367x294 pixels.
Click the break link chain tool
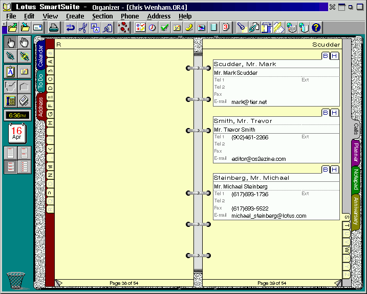coord(25,56)
